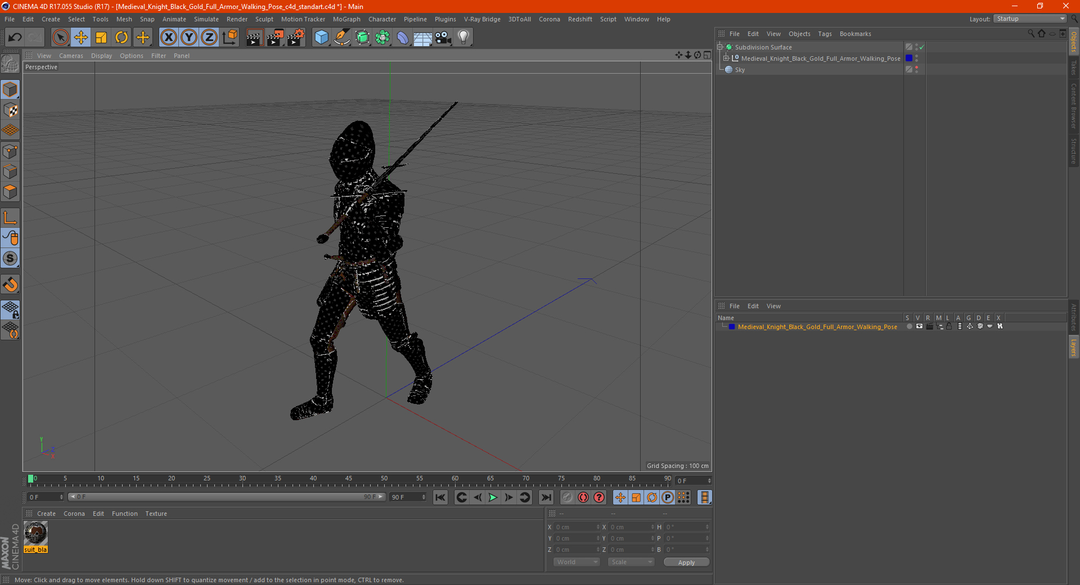Toggle Y axis lock

(189, 38)
